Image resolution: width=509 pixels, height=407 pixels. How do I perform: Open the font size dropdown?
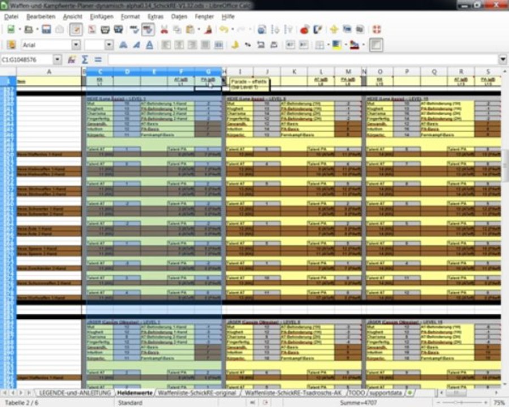click(x=109, y=45)
